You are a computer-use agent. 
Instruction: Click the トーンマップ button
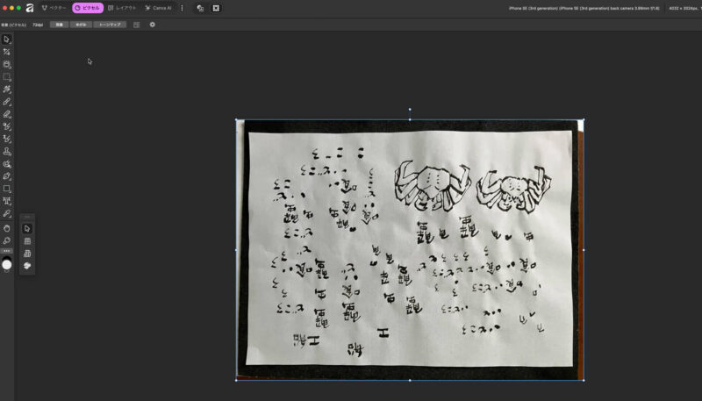pyautogui.click(x=110, y=25)
